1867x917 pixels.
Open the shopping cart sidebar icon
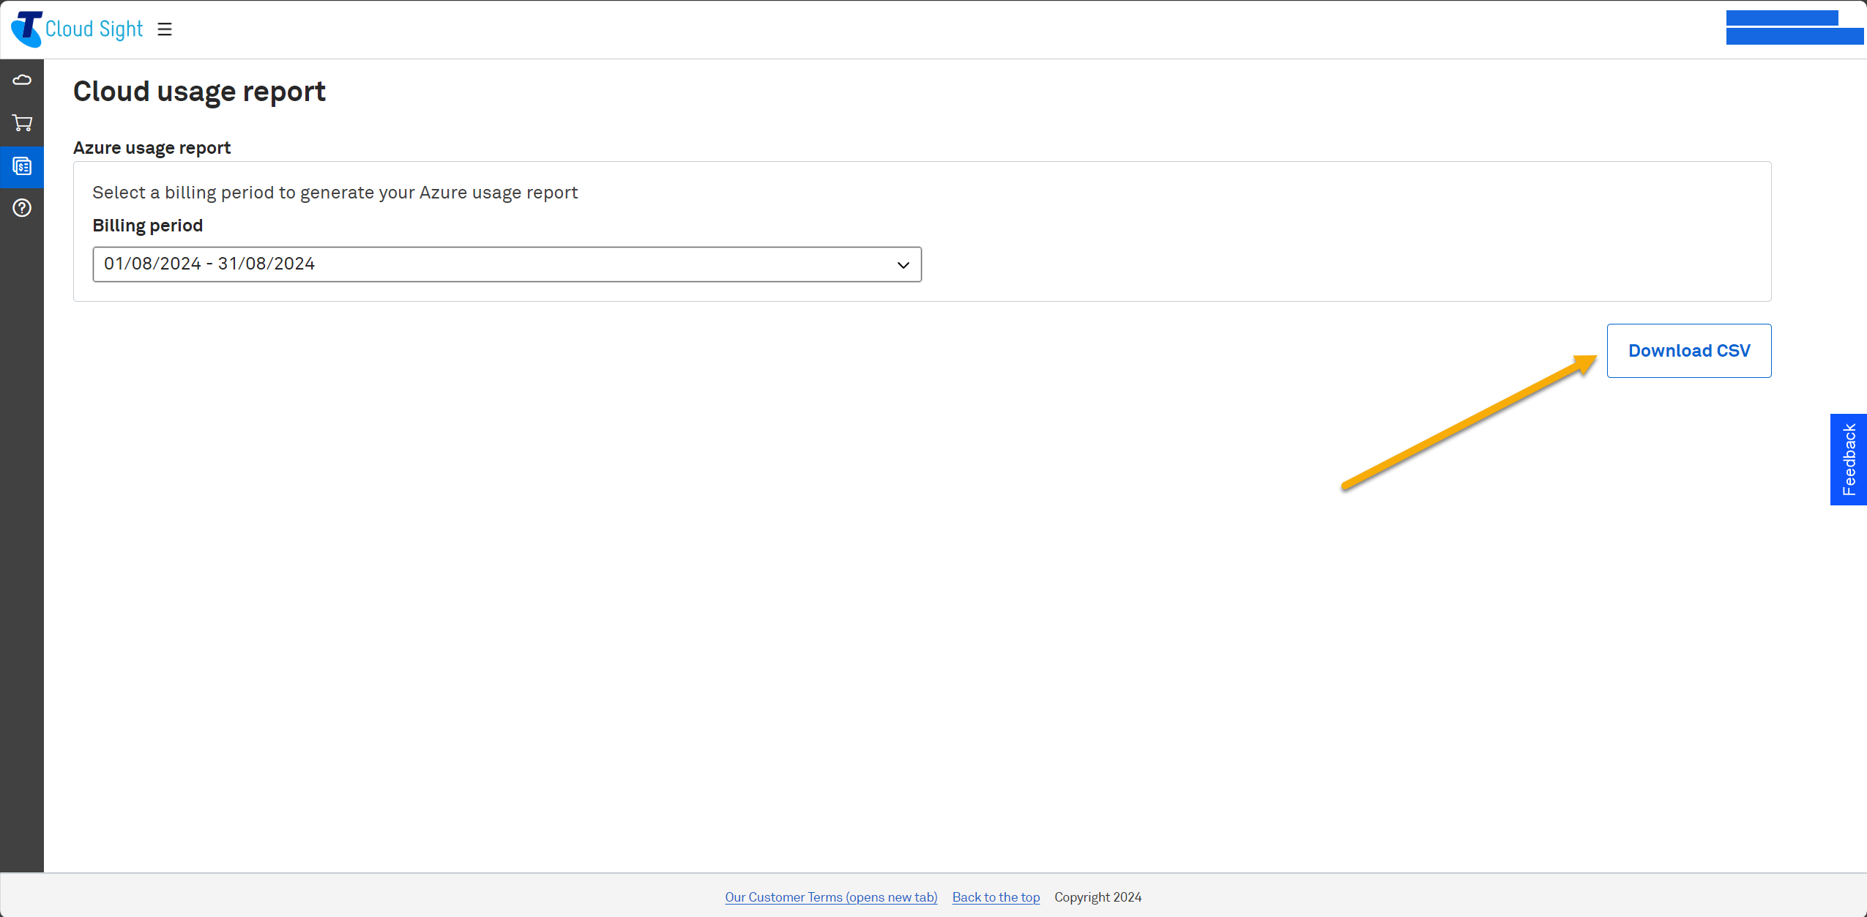22,123
